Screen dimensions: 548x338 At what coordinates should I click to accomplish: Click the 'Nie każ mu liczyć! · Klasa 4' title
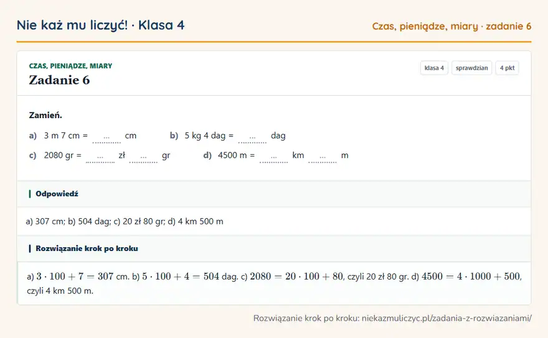(101, 25)
